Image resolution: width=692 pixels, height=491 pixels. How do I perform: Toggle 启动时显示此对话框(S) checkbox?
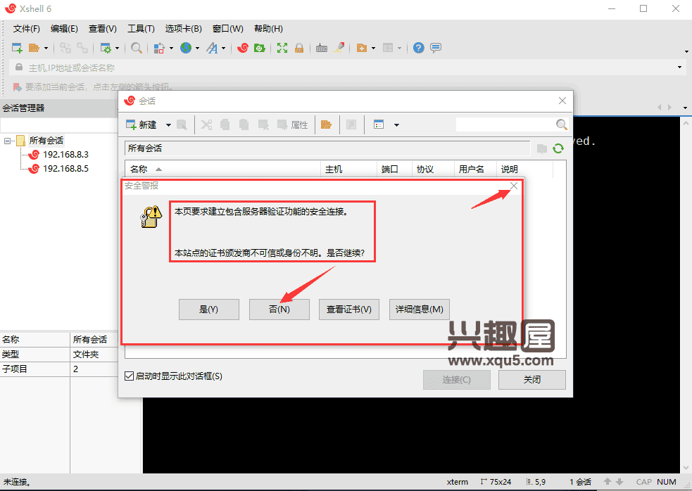130,376
